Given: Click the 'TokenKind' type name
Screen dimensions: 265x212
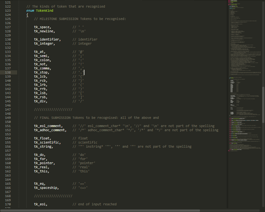Looking at the screenshot, I should point(45,11).
